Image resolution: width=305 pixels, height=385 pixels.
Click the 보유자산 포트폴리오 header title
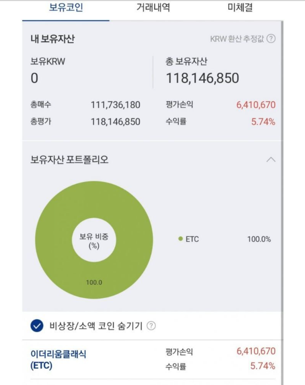[x=69, y=160]
